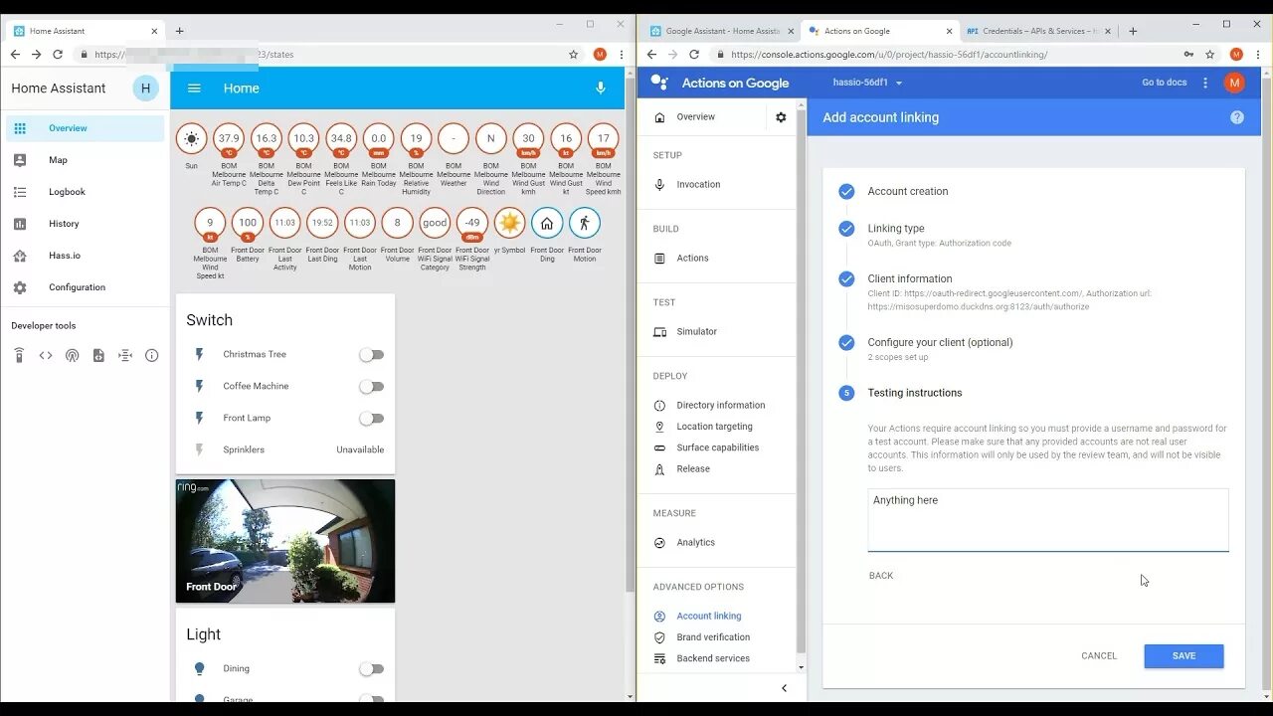
Task: Expand the Linking type step
Action: point(895,228)
